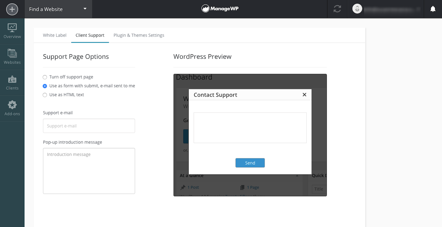Viewport: 442px width, 227px height.
Task: Select Use as form with submit option
Action: coord(45,86)
